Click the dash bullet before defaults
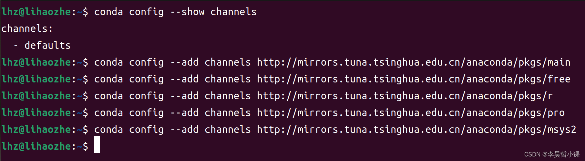585x161 pixels. (15, 46)
